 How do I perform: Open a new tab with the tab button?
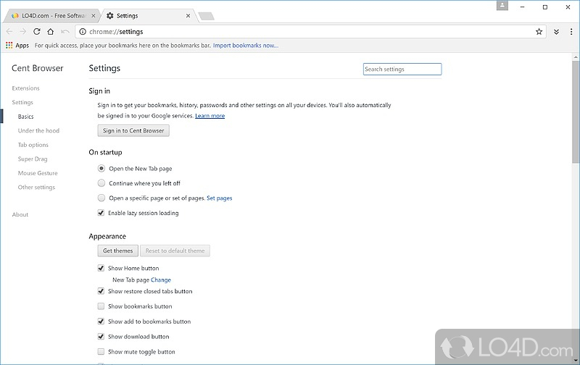tap(206, 16)
